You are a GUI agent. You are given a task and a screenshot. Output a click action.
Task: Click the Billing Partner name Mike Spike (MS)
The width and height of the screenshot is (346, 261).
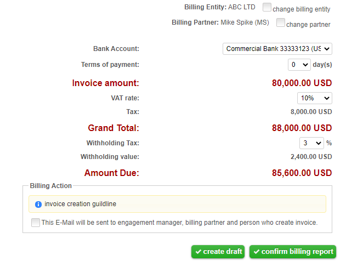[246, 22]
